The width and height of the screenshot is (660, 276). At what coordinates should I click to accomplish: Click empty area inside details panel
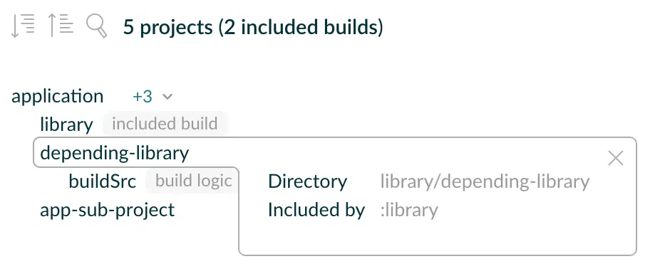(x=438, y=238)
